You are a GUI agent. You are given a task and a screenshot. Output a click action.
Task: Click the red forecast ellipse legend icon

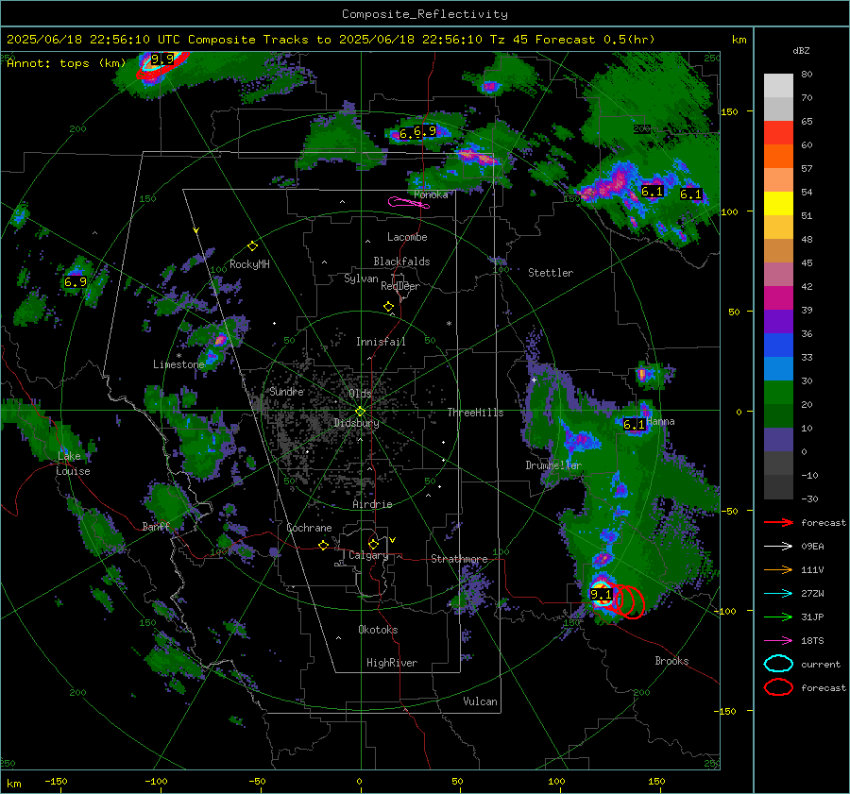778,687
